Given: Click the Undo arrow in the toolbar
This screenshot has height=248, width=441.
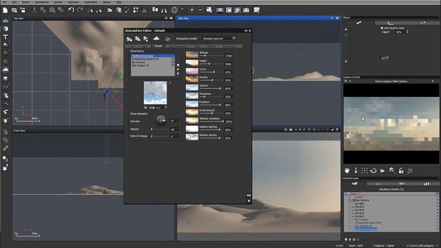Looking at the screenshot, I should pyautogui.click(x=71, y=10).
